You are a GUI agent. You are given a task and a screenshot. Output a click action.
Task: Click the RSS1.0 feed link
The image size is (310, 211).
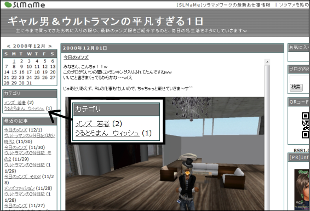pyautogui.click(x=301, y=151)
